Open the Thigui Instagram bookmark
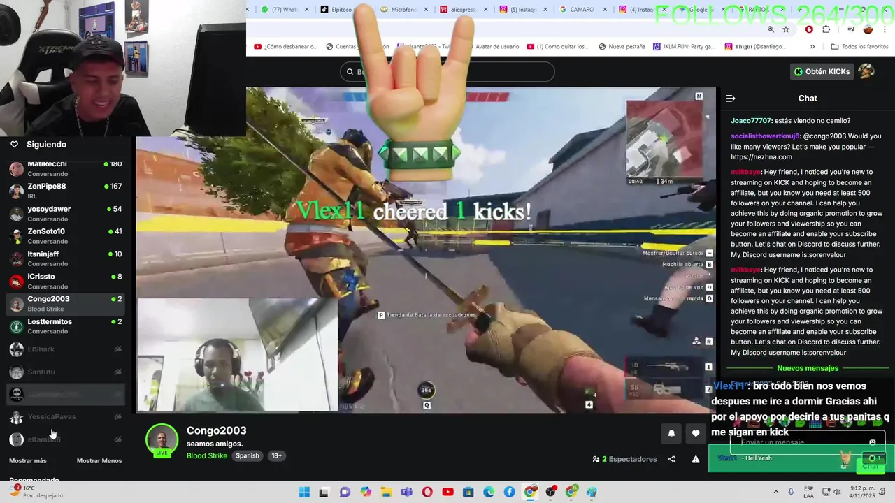The height and width of the screenshot is (503, 895). [x=755, y=47]
